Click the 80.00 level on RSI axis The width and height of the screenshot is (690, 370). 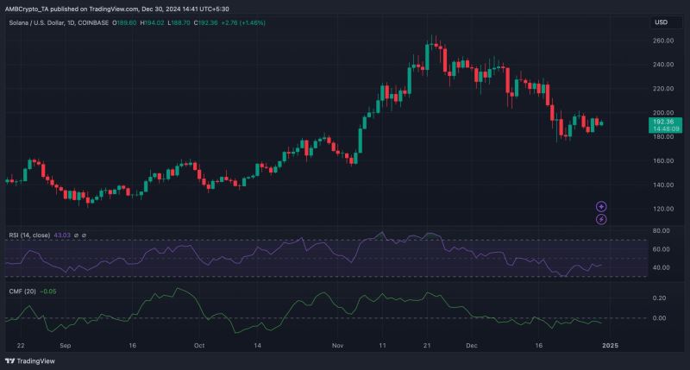tap(662, 231)
